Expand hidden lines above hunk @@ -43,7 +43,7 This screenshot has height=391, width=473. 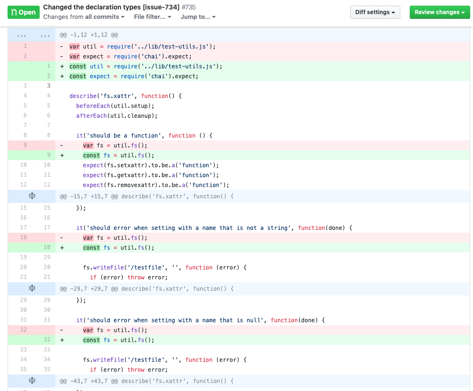32,381
